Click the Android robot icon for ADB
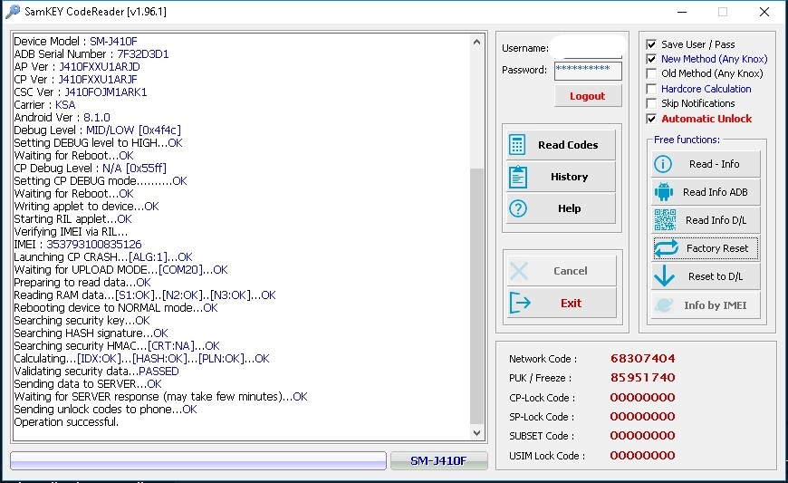The width and height of the screenshot is (788, 483). (x=664, y=192)
